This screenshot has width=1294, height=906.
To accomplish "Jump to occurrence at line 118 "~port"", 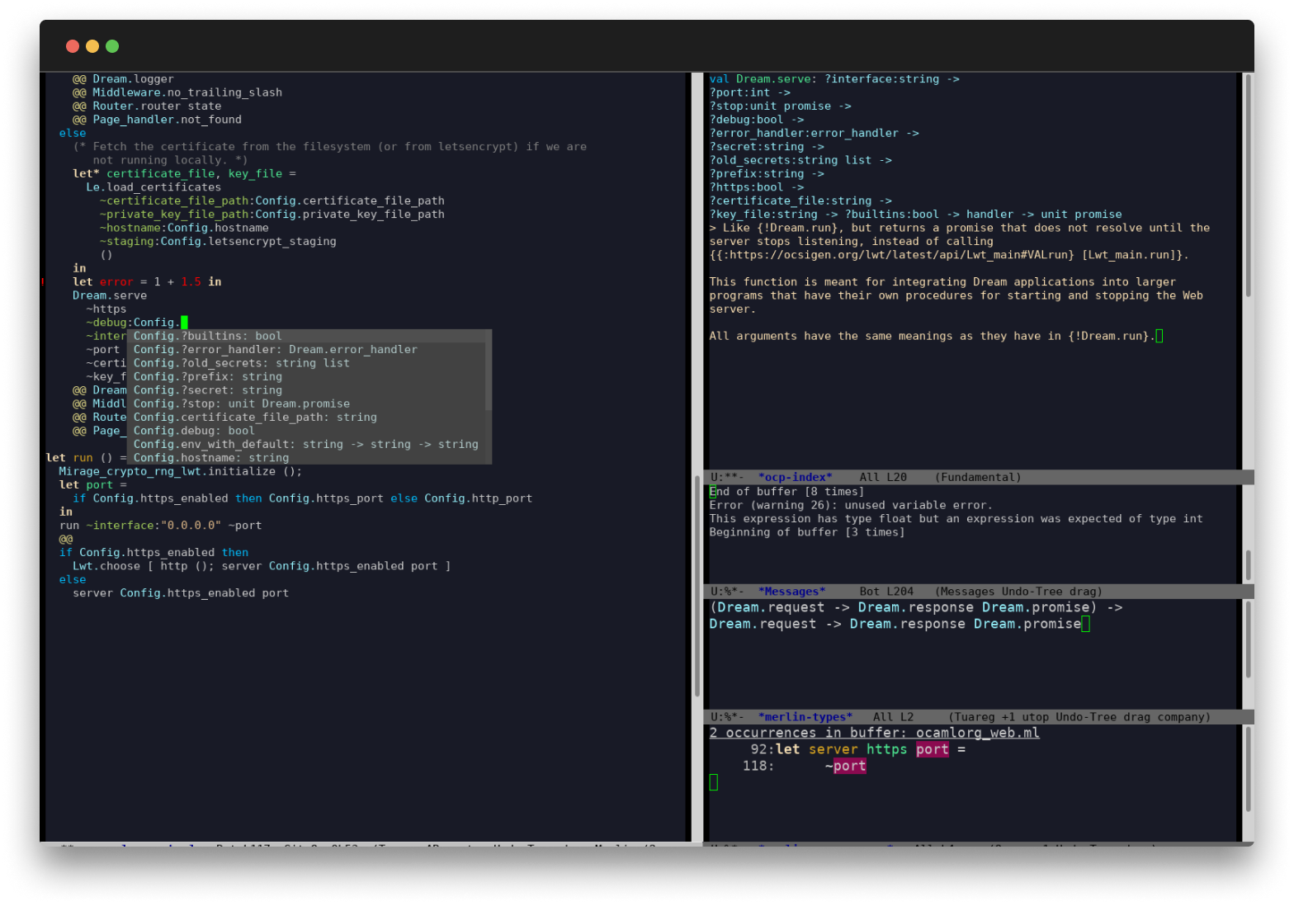I will click(805, 766).
